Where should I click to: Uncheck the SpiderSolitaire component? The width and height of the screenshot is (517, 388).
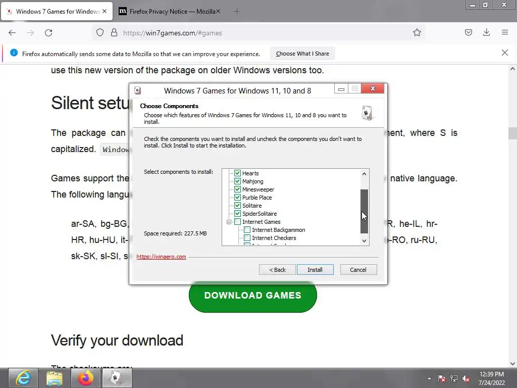[x=237, y=214]
